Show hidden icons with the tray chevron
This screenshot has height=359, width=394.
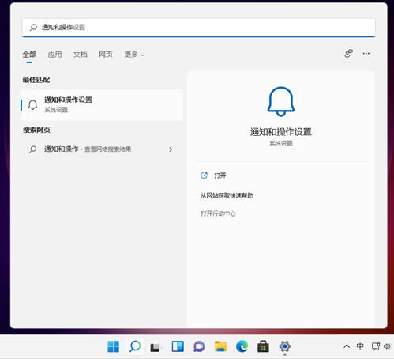point(347,346)
